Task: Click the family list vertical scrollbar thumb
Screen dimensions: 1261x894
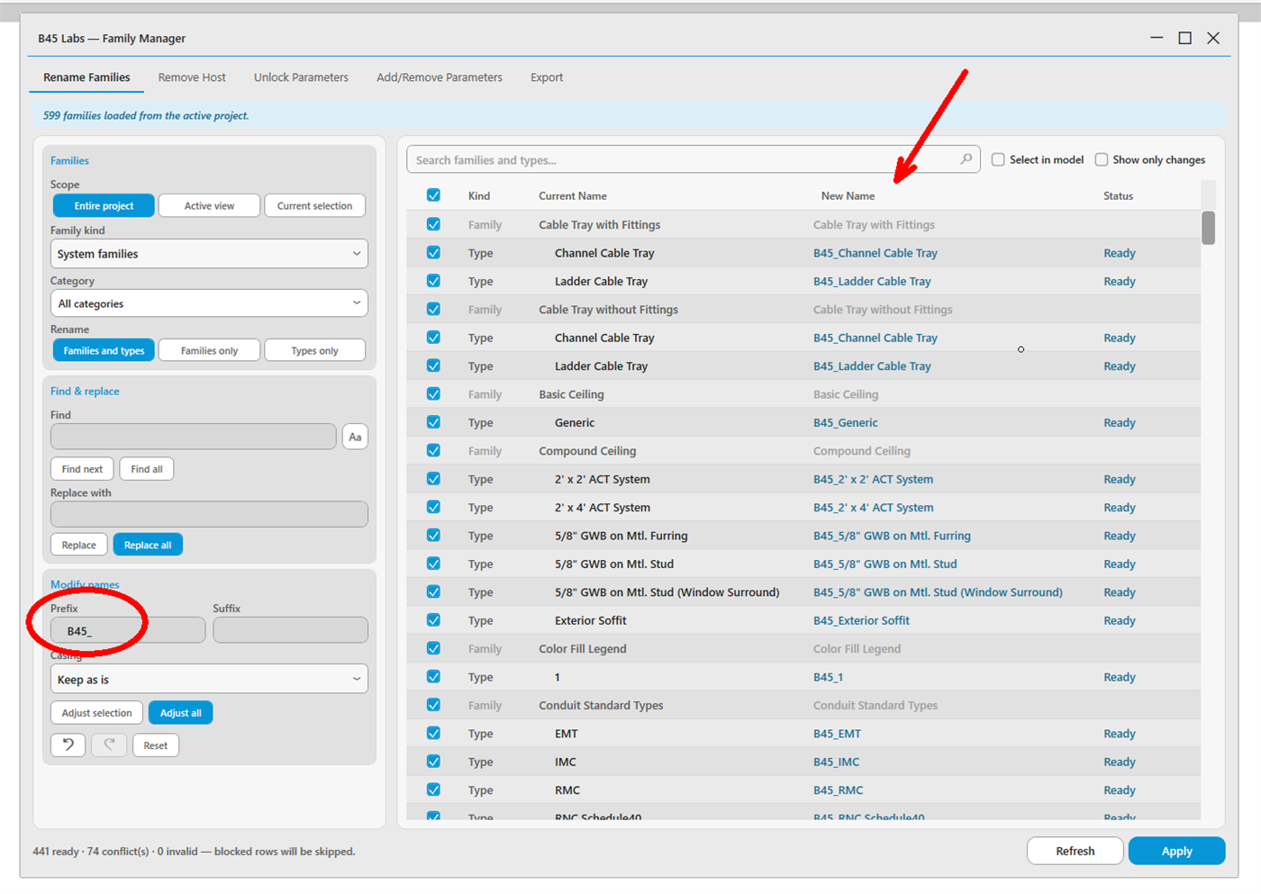Action: (1208, 228)
